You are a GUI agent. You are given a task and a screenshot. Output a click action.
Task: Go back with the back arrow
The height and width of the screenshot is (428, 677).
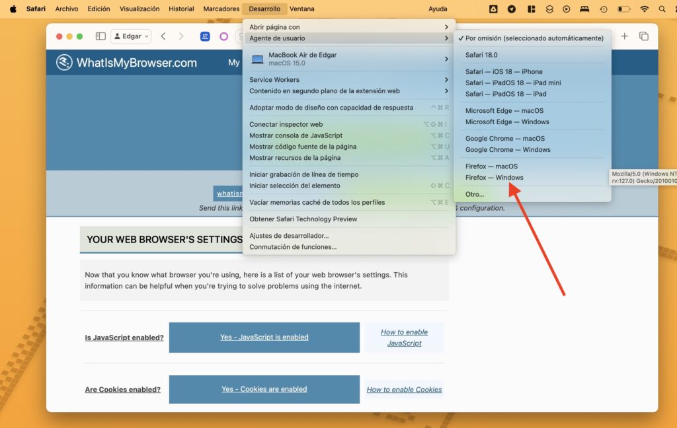tap(163, 36)
